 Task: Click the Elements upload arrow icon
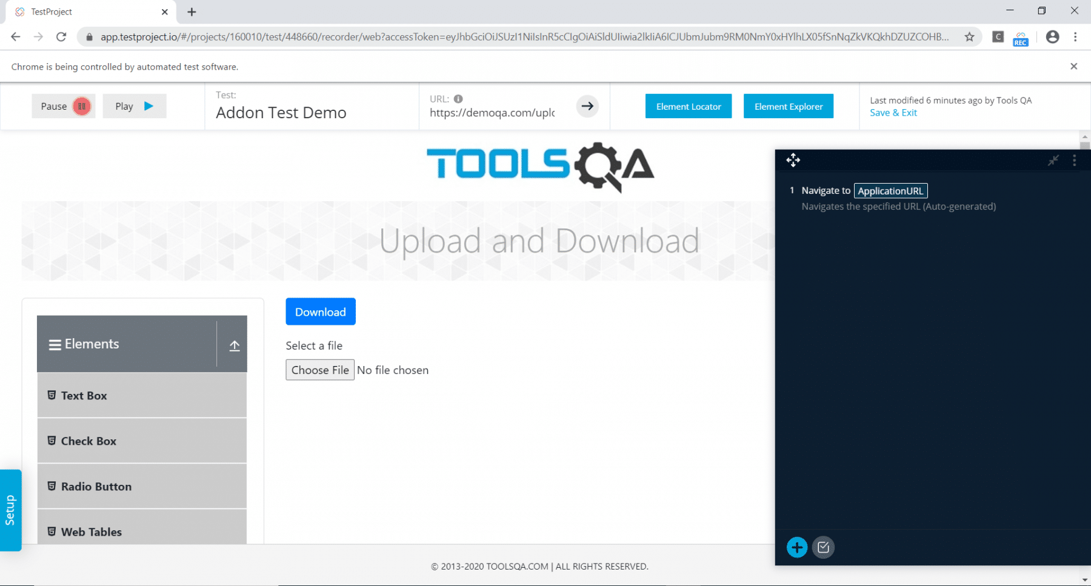click(235, 345)
